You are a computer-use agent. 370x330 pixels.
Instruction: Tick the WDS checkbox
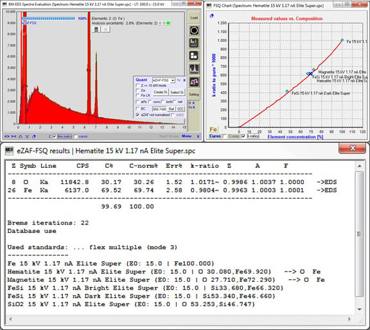(172, 115)
